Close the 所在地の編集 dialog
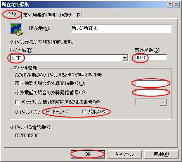This screenshot has width=182, height=162. (177, 5)
